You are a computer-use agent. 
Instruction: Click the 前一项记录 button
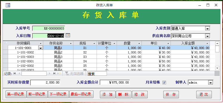coord(37,94)
